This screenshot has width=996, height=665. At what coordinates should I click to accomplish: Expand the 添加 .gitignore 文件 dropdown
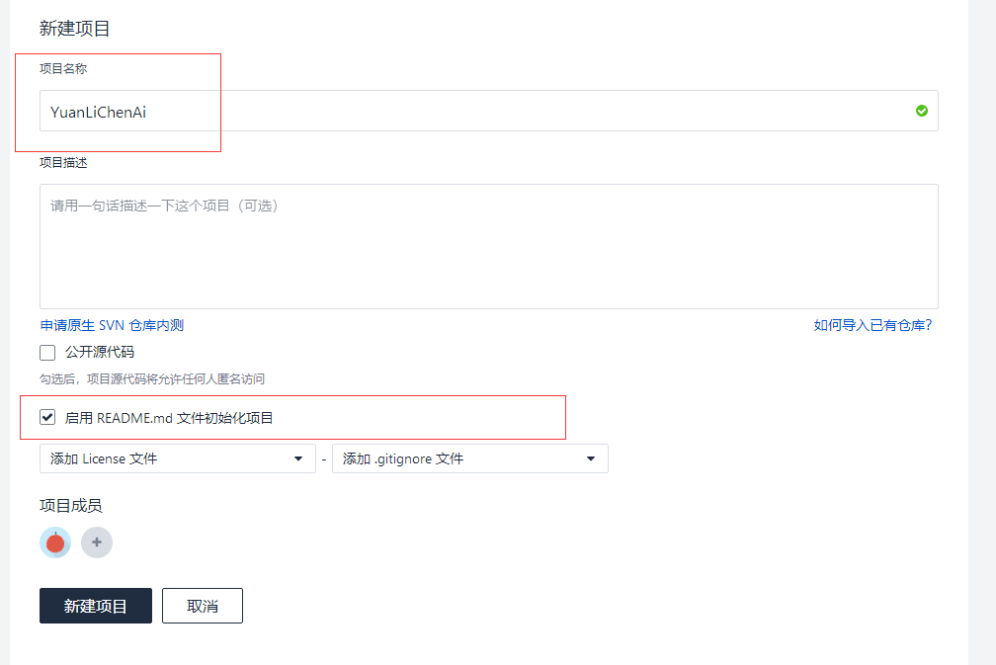click(469, 458)
